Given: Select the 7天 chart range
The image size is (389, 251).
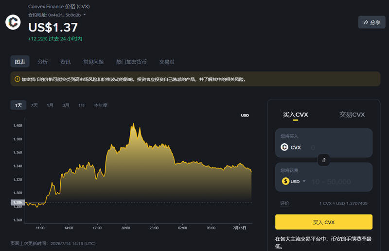Looking at the screenshot, I should click(34, 105).
